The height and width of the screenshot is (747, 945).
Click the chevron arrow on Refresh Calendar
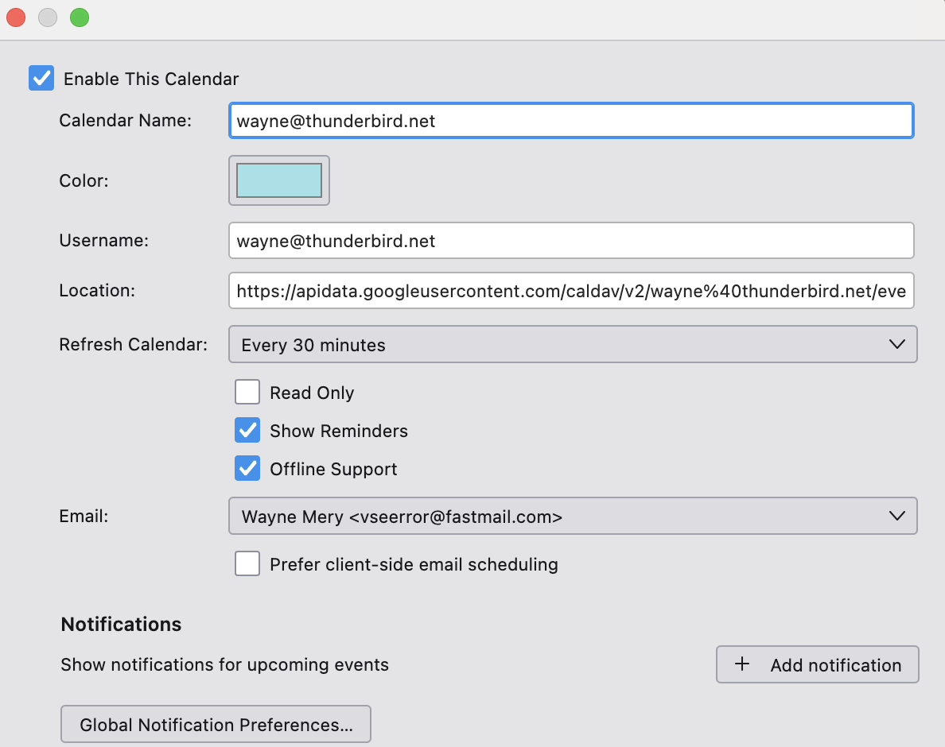click(x=896, y=344)
